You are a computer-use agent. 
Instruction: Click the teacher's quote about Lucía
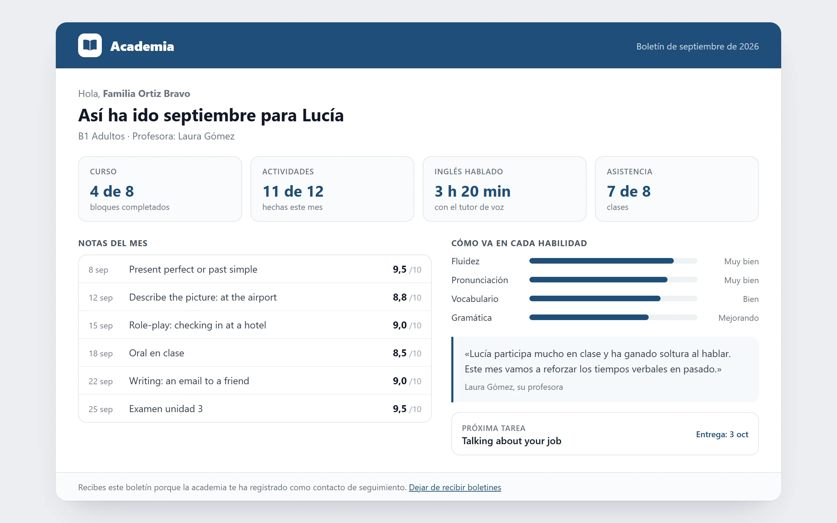[597, 361]
